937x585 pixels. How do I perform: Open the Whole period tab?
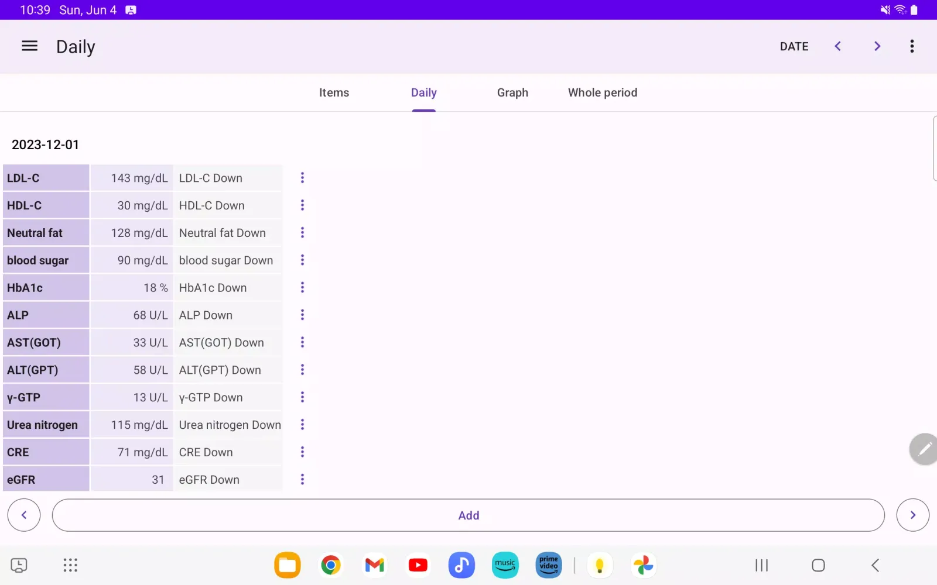[x=602, y=92]
